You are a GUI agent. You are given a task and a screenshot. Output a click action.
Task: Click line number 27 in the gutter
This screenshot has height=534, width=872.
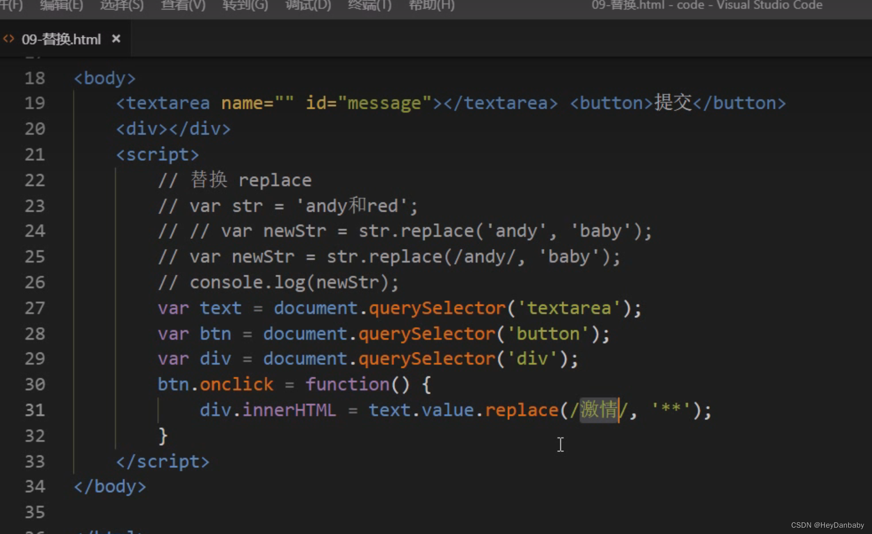35,308
